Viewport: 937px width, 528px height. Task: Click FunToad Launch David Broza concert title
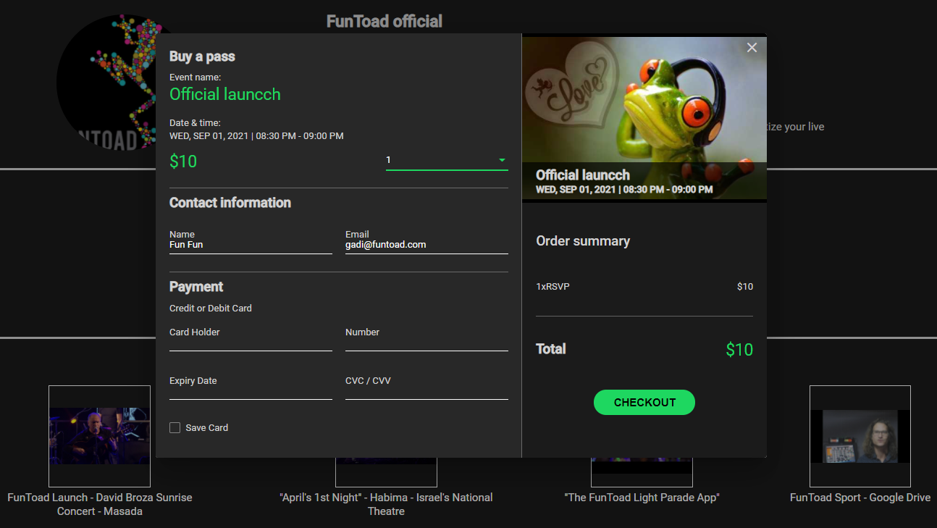pos(100,504)
